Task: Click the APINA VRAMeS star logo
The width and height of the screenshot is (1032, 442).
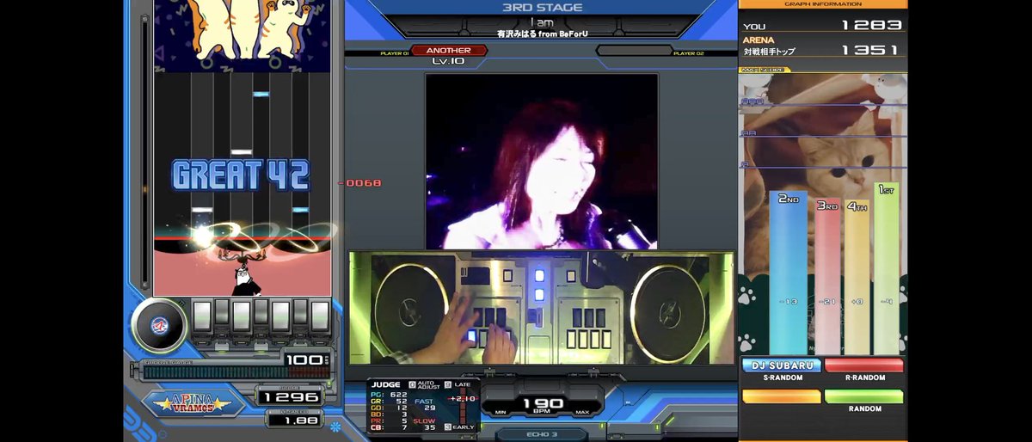Action: pos(192,402)
